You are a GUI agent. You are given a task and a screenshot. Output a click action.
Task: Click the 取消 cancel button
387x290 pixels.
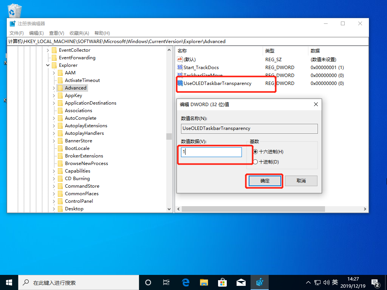click(x=301, y=181)
